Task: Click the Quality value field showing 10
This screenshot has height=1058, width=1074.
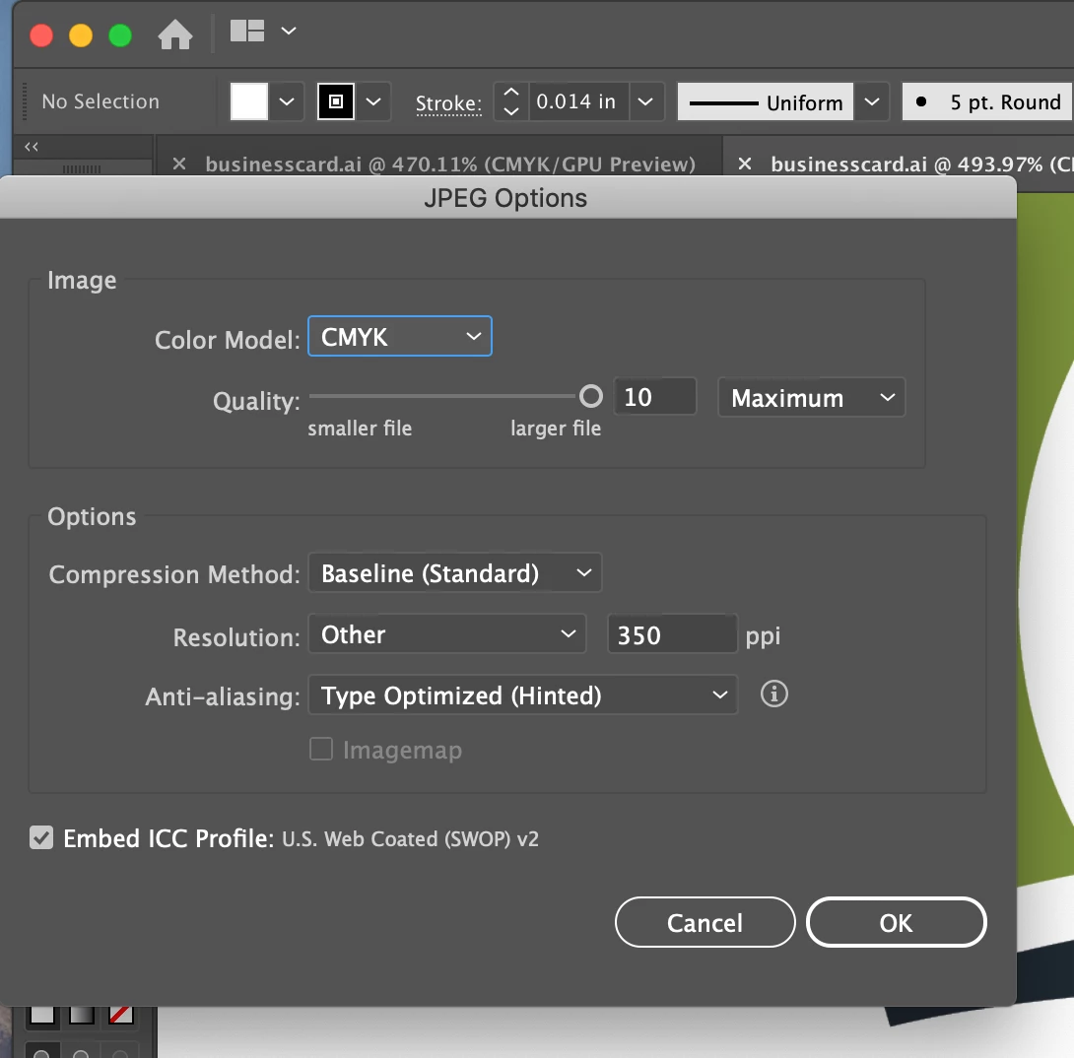Action: coord(655,396)
